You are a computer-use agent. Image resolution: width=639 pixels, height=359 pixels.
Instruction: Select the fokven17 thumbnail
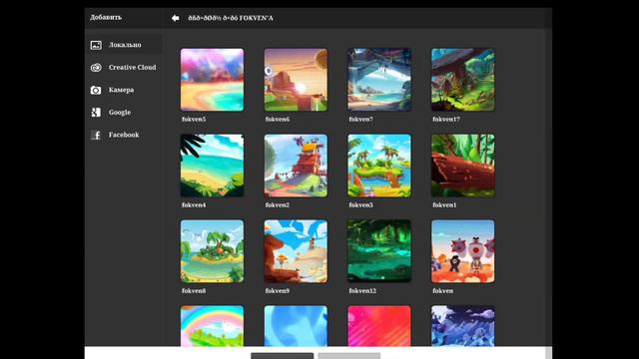463,80
